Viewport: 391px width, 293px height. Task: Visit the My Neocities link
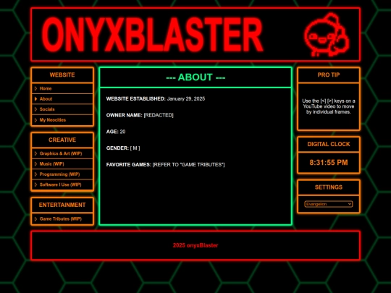click(x=53, y=120)
